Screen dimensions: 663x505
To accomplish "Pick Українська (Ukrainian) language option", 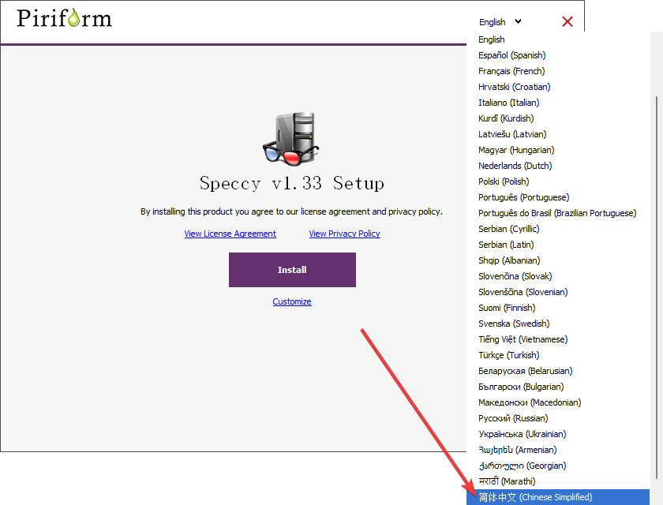I will pos(558,434).
